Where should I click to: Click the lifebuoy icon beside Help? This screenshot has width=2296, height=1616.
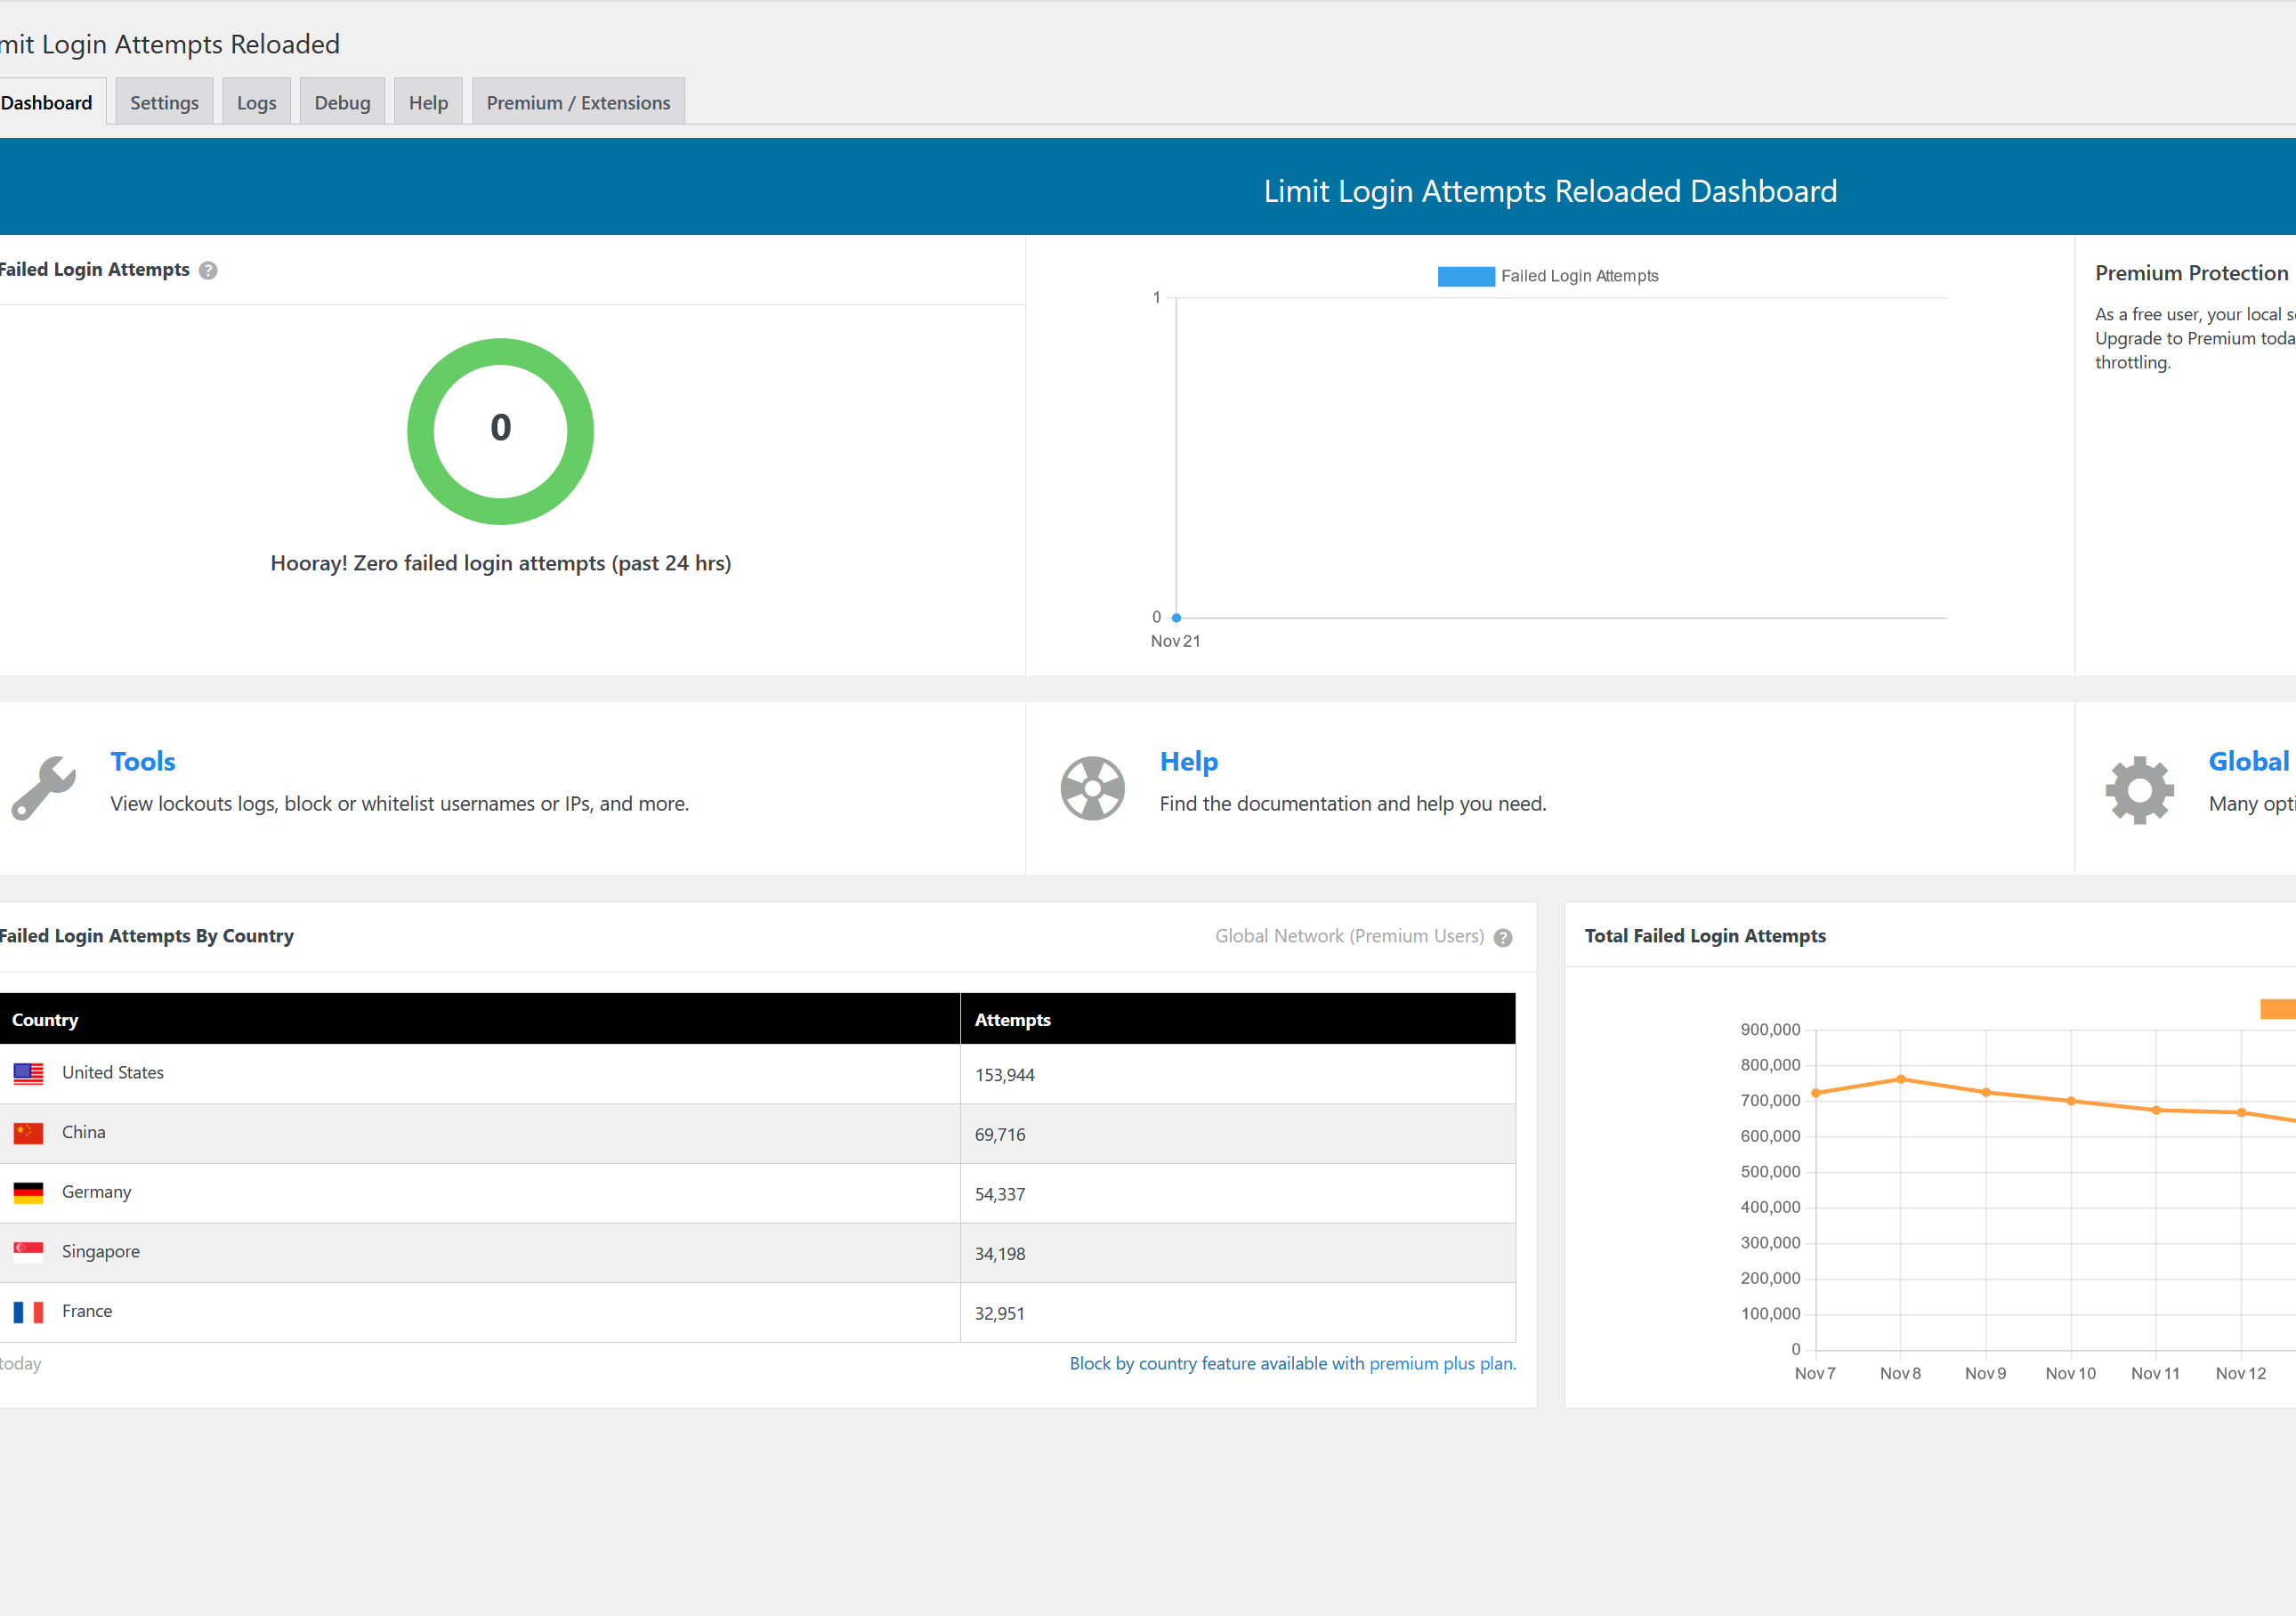[1092, 788]
